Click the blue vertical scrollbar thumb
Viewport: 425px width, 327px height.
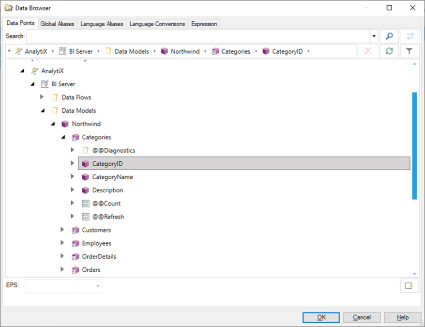point(414,145)
